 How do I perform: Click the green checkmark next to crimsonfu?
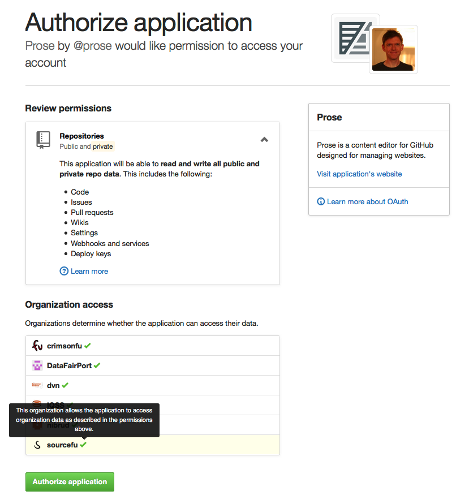tap(88, 346)
